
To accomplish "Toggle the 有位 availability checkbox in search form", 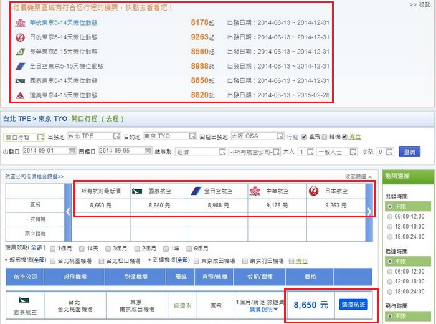I will pyautogui.click(x=345, y=136).
